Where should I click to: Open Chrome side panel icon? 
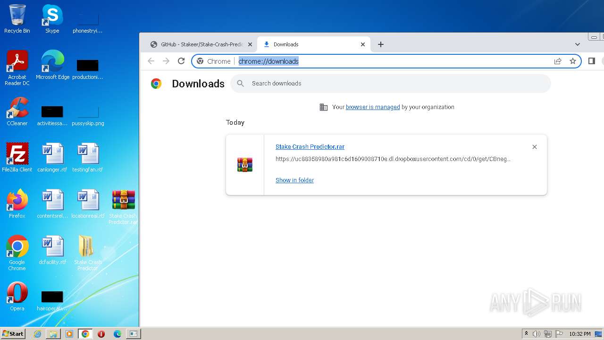pos(591,61)
